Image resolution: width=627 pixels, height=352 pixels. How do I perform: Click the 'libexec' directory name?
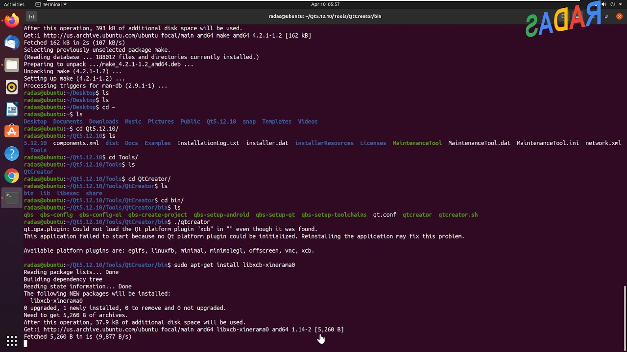click(68, 193)
